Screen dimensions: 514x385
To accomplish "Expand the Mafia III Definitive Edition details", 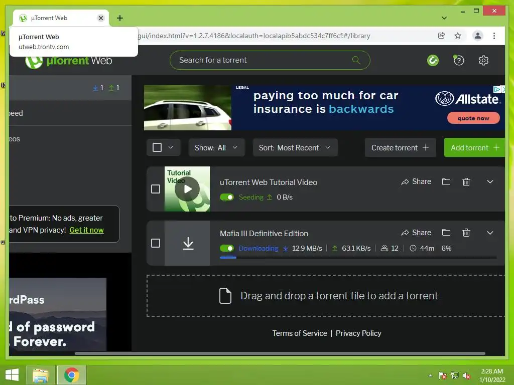I will [490, 233].
